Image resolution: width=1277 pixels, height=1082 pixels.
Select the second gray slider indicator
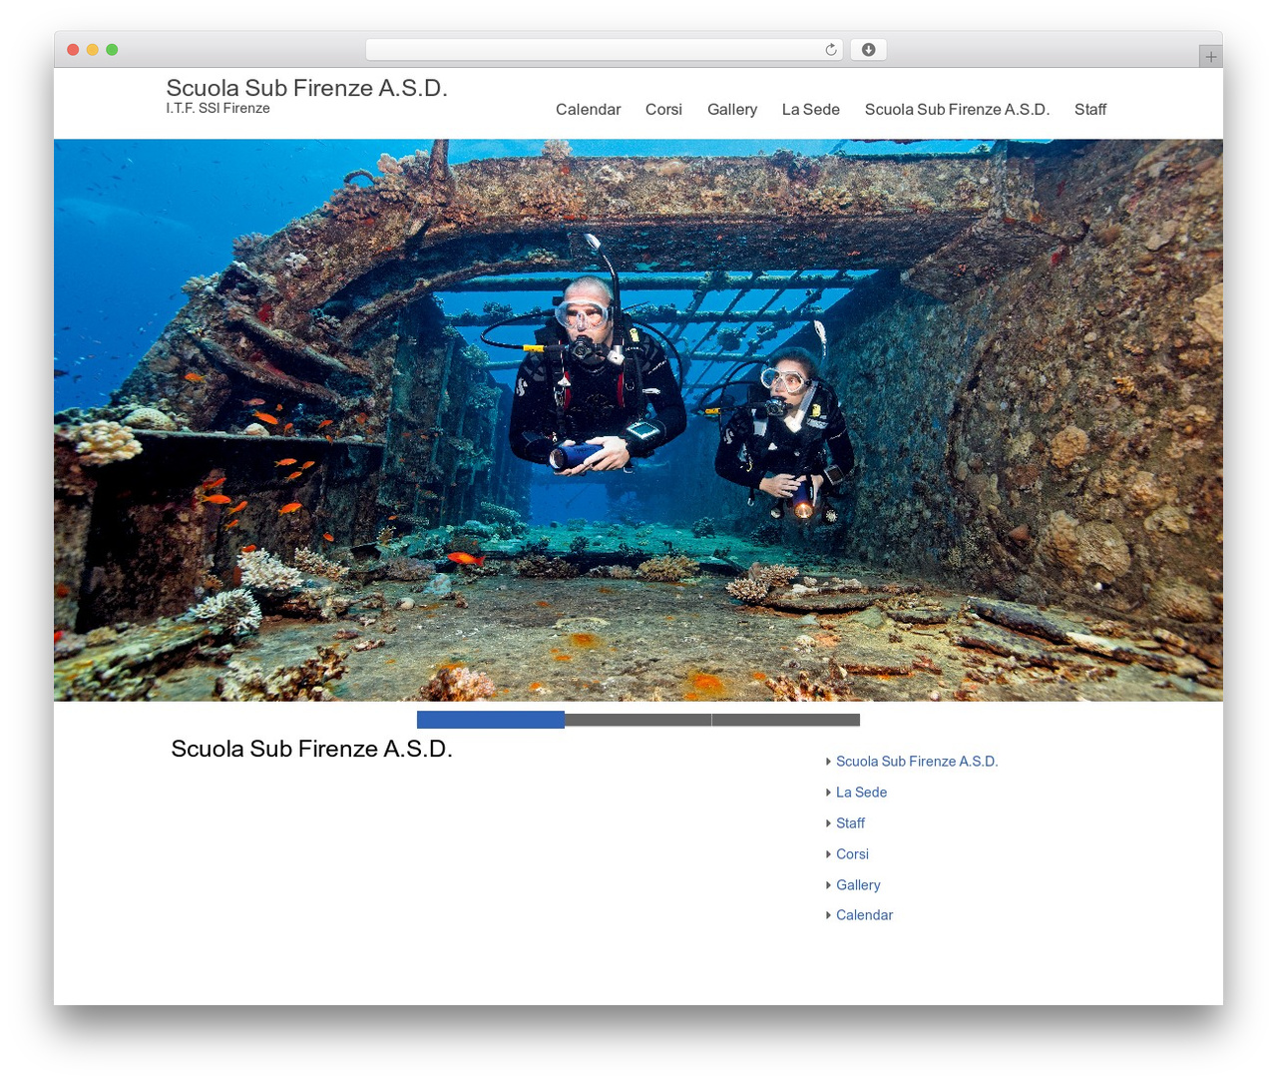(638, 720)
